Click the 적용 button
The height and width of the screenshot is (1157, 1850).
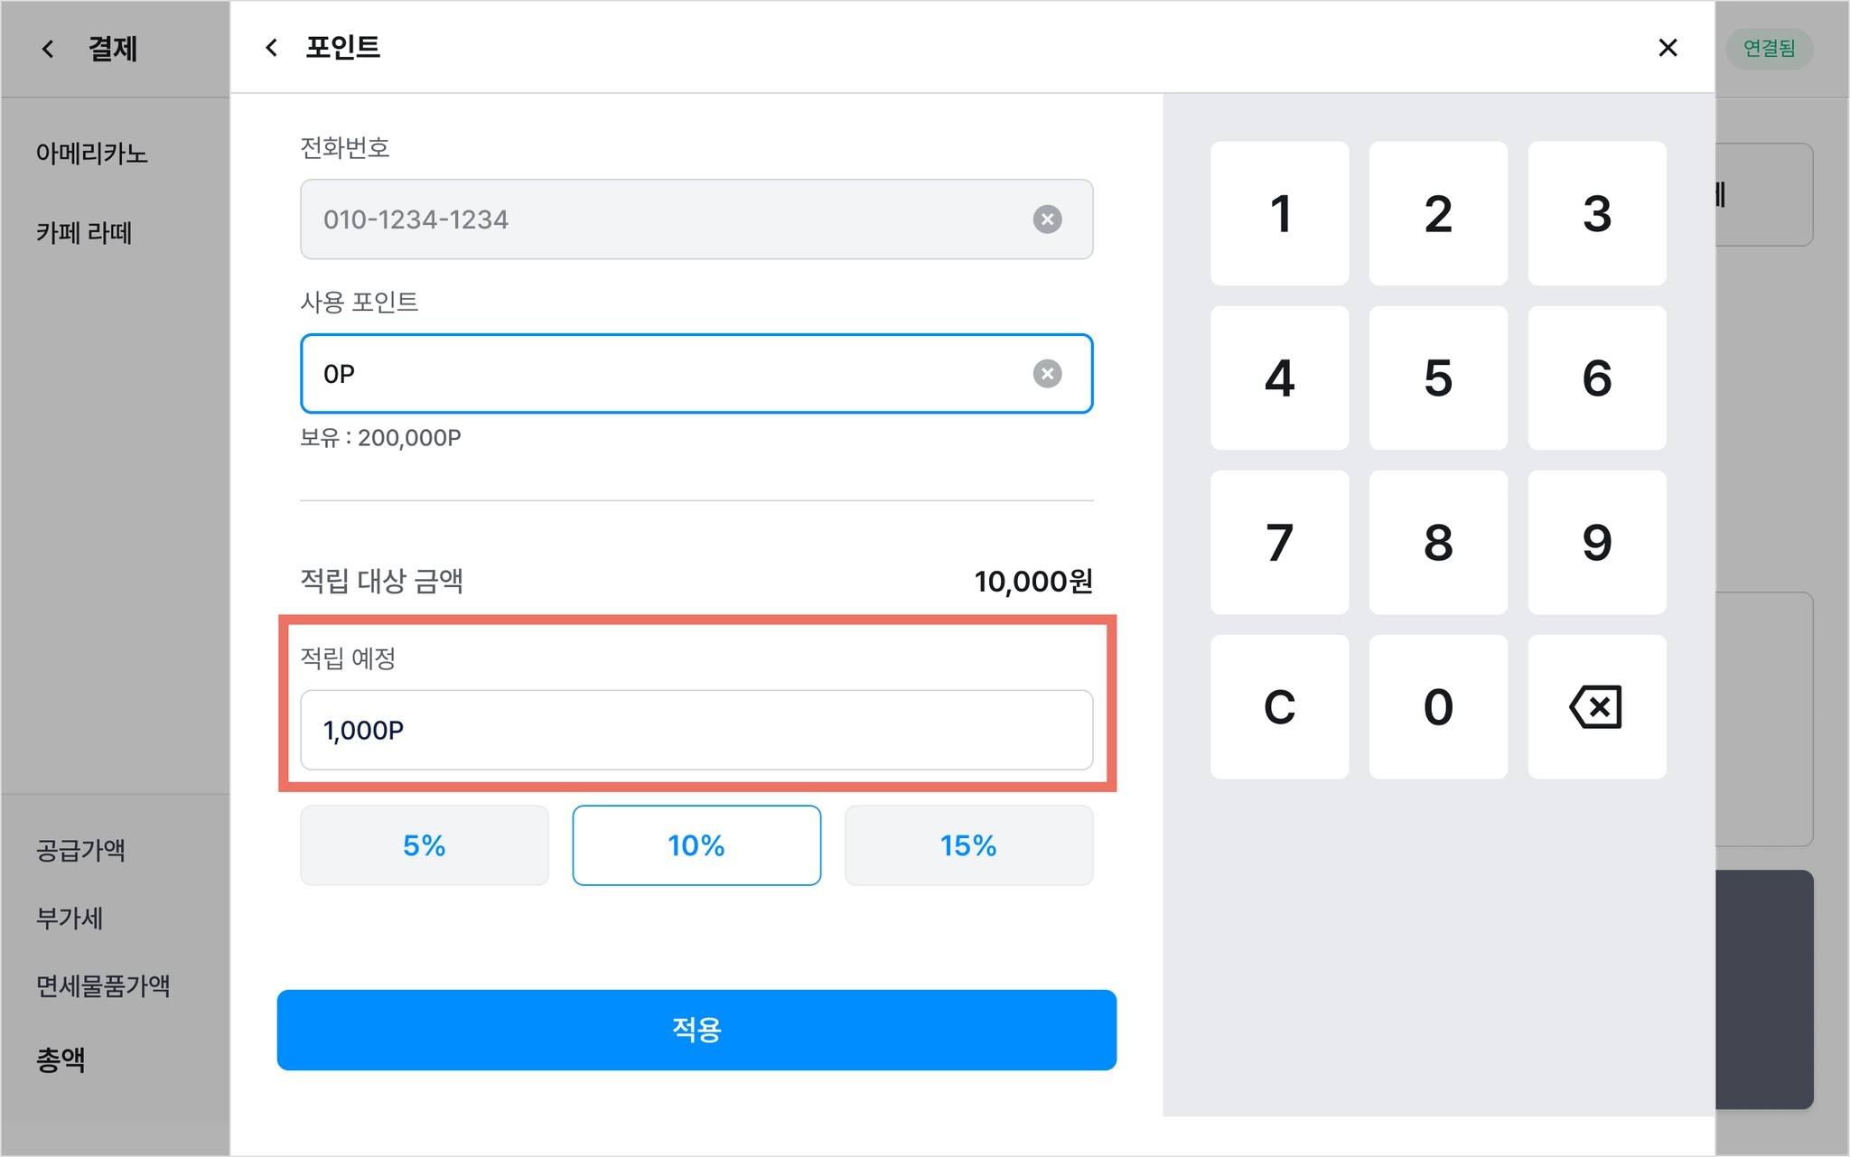click(x=696, y=1030)
